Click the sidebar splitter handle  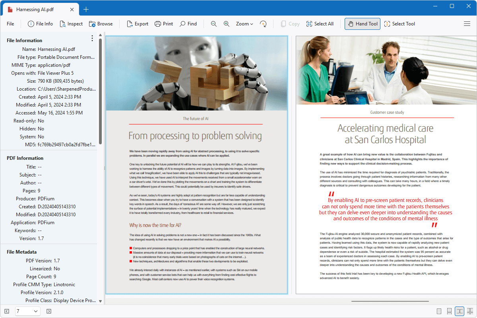click(104, 169)
